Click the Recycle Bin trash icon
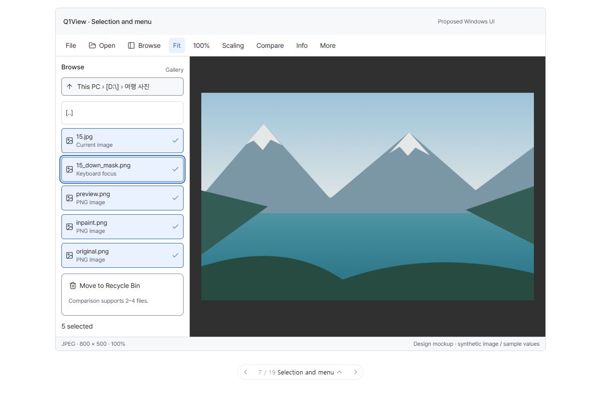The image size is (601, 396). pyautogui.click(x=73, y=286)
